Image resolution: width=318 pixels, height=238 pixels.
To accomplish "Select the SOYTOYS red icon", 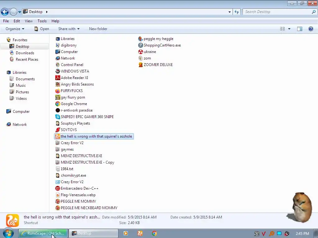I will click(x=57, y=130).
